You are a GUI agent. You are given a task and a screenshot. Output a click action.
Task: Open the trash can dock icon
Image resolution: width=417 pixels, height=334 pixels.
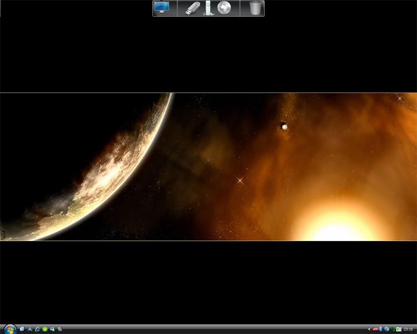[x=255, y=8]
